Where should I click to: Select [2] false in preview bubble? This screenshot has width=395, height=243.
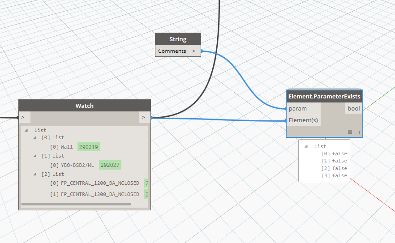[334, 168]
